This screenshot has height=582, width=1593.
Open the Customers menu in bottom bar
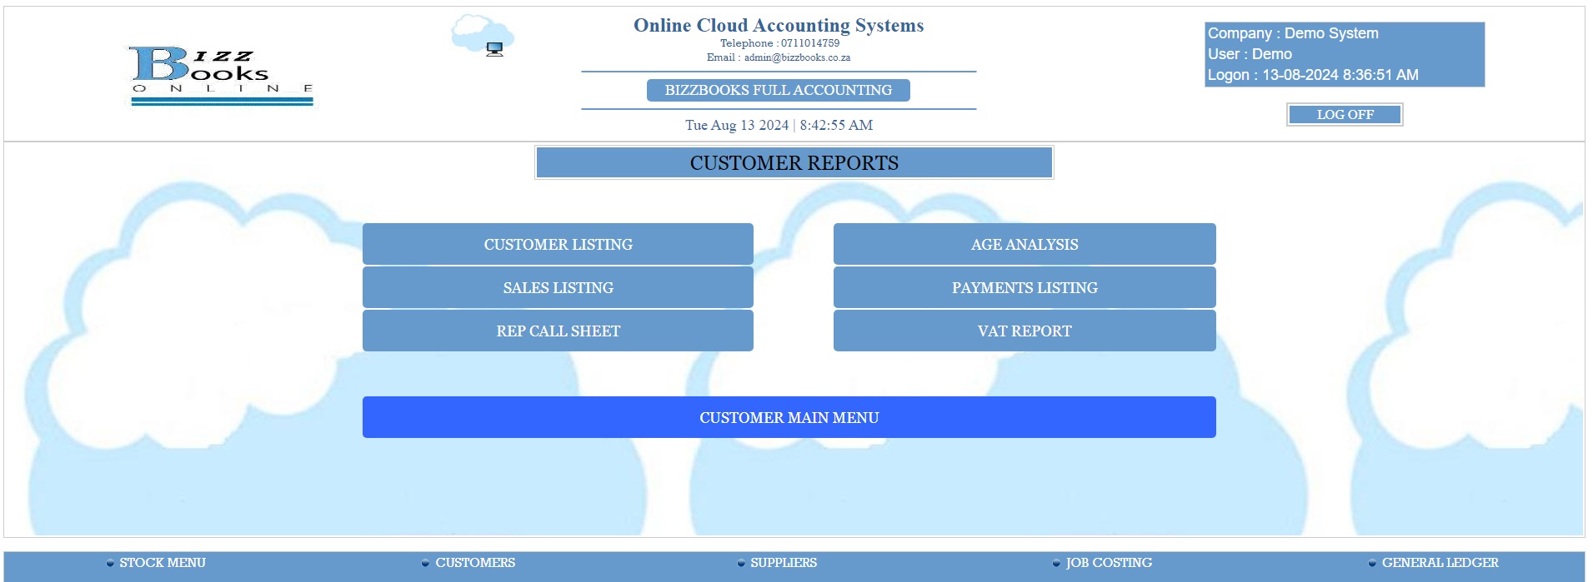click(x=474, y=563)
